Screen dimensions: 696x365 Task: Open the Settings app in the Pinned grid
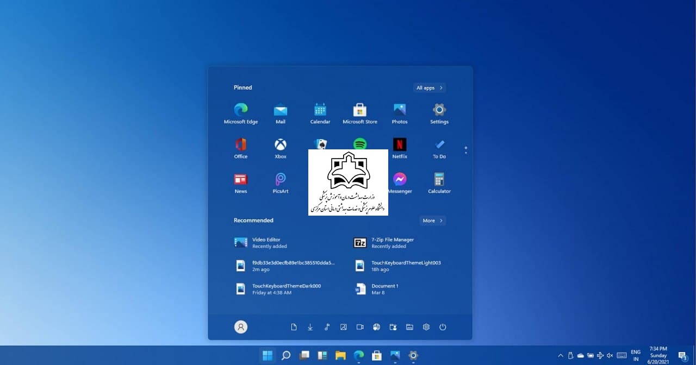point(439,114)
